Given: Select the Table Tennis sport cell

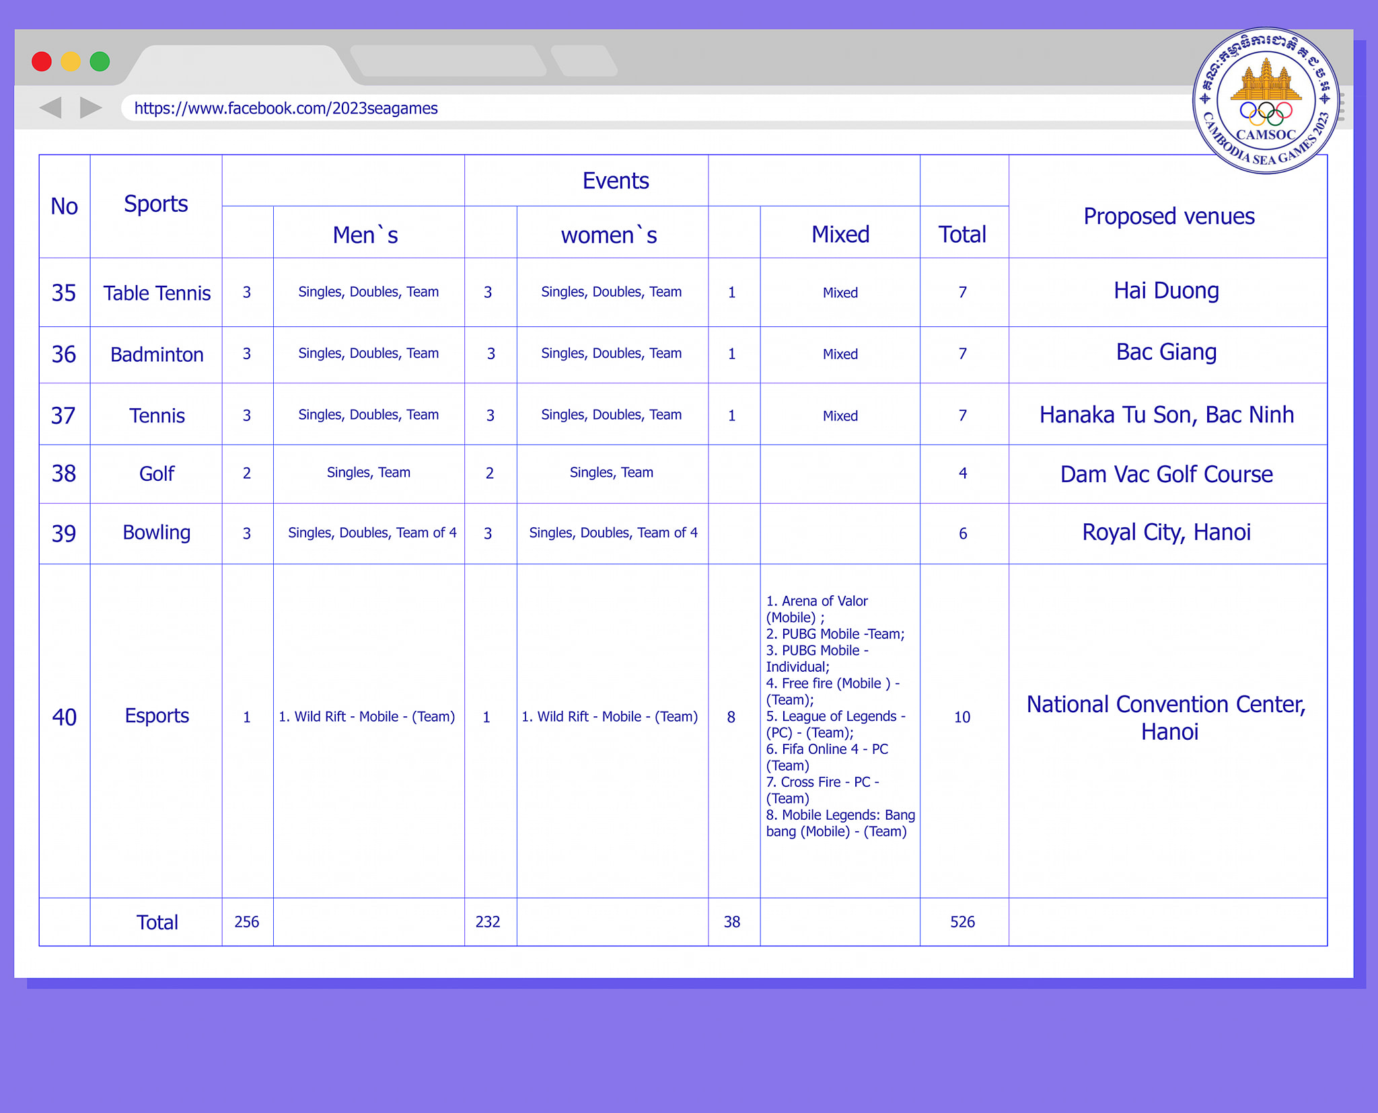Looking at the screenshot, I should coord(157,293).
